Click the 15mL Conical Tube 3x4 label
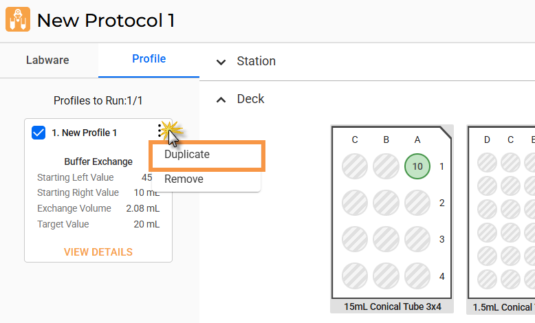 tap(392, 307)
